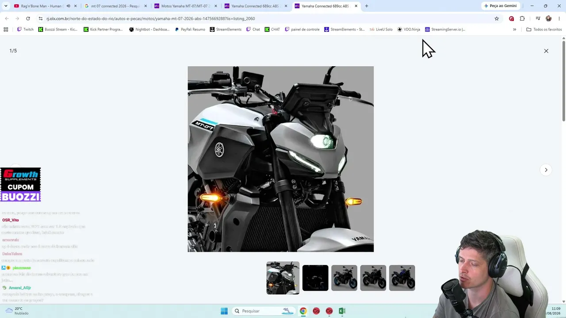
Task: Open the Chat bookmark with Twitch icon
Action: tap(253, 30)
